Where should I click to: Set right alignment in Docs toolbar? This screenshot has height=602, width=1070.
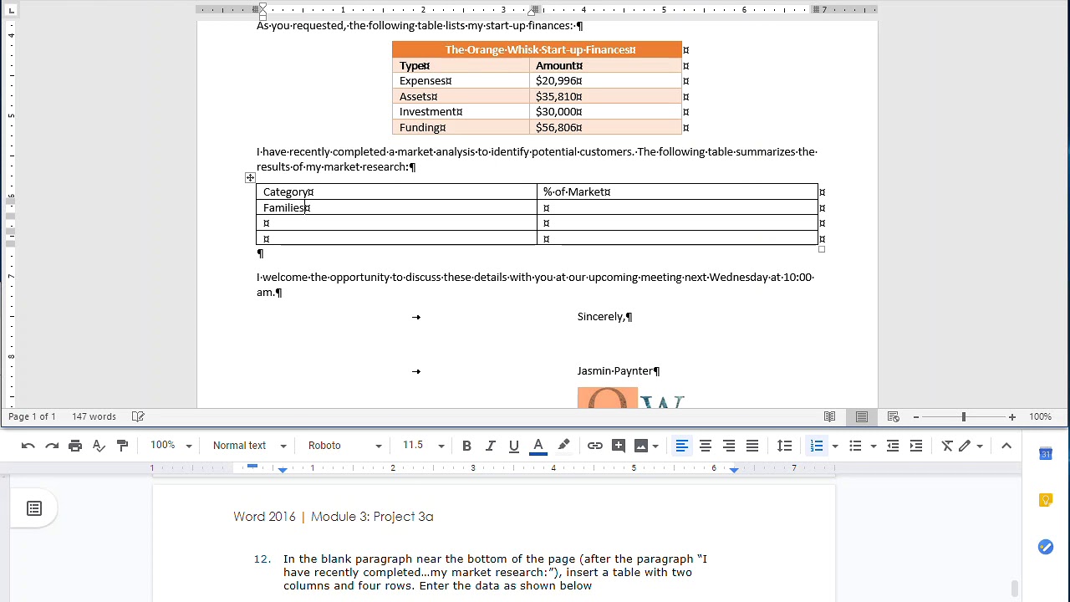[x=729, y=446]
